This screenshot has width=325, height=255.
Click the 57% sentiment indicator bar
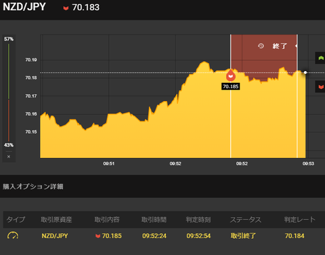9,71
